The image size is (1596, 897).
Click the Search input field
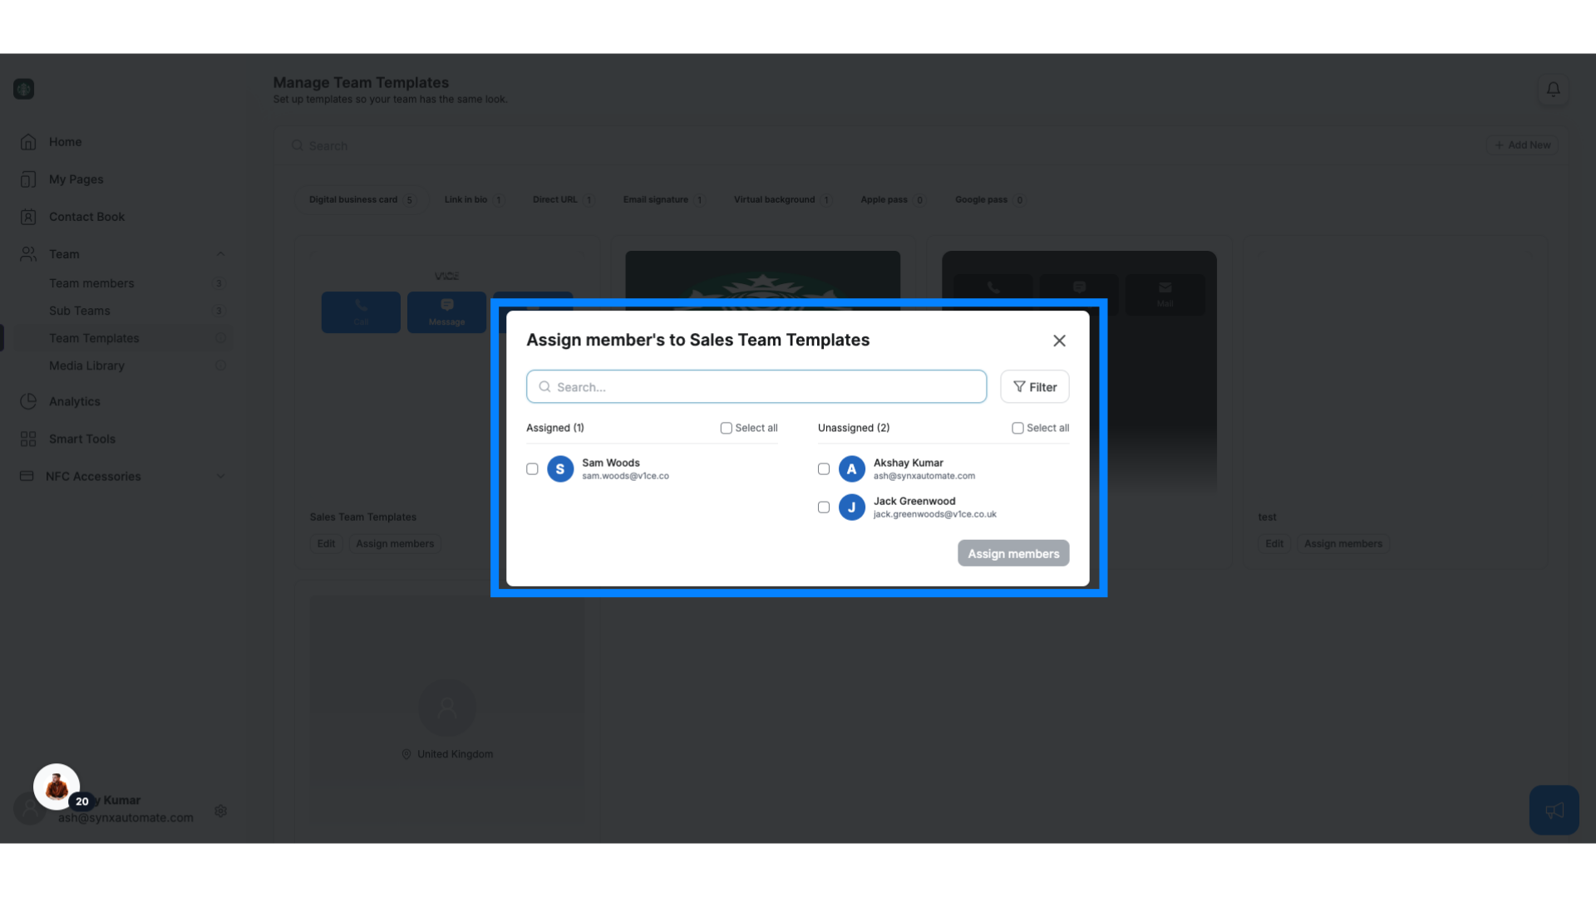756,386
